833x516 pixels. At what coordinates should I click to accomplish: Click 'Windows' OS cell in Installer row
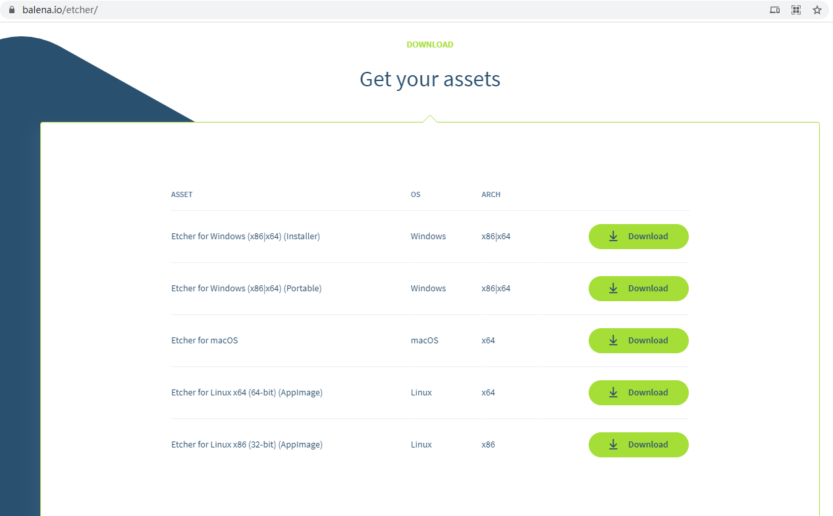click(x=429, y=237)
